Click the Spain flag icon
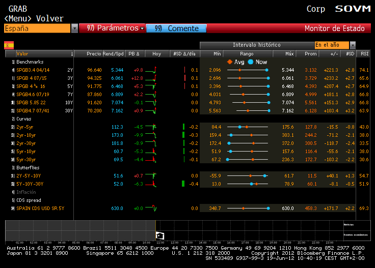The width and height of the screenshot is (375, 268). (9, 45)
